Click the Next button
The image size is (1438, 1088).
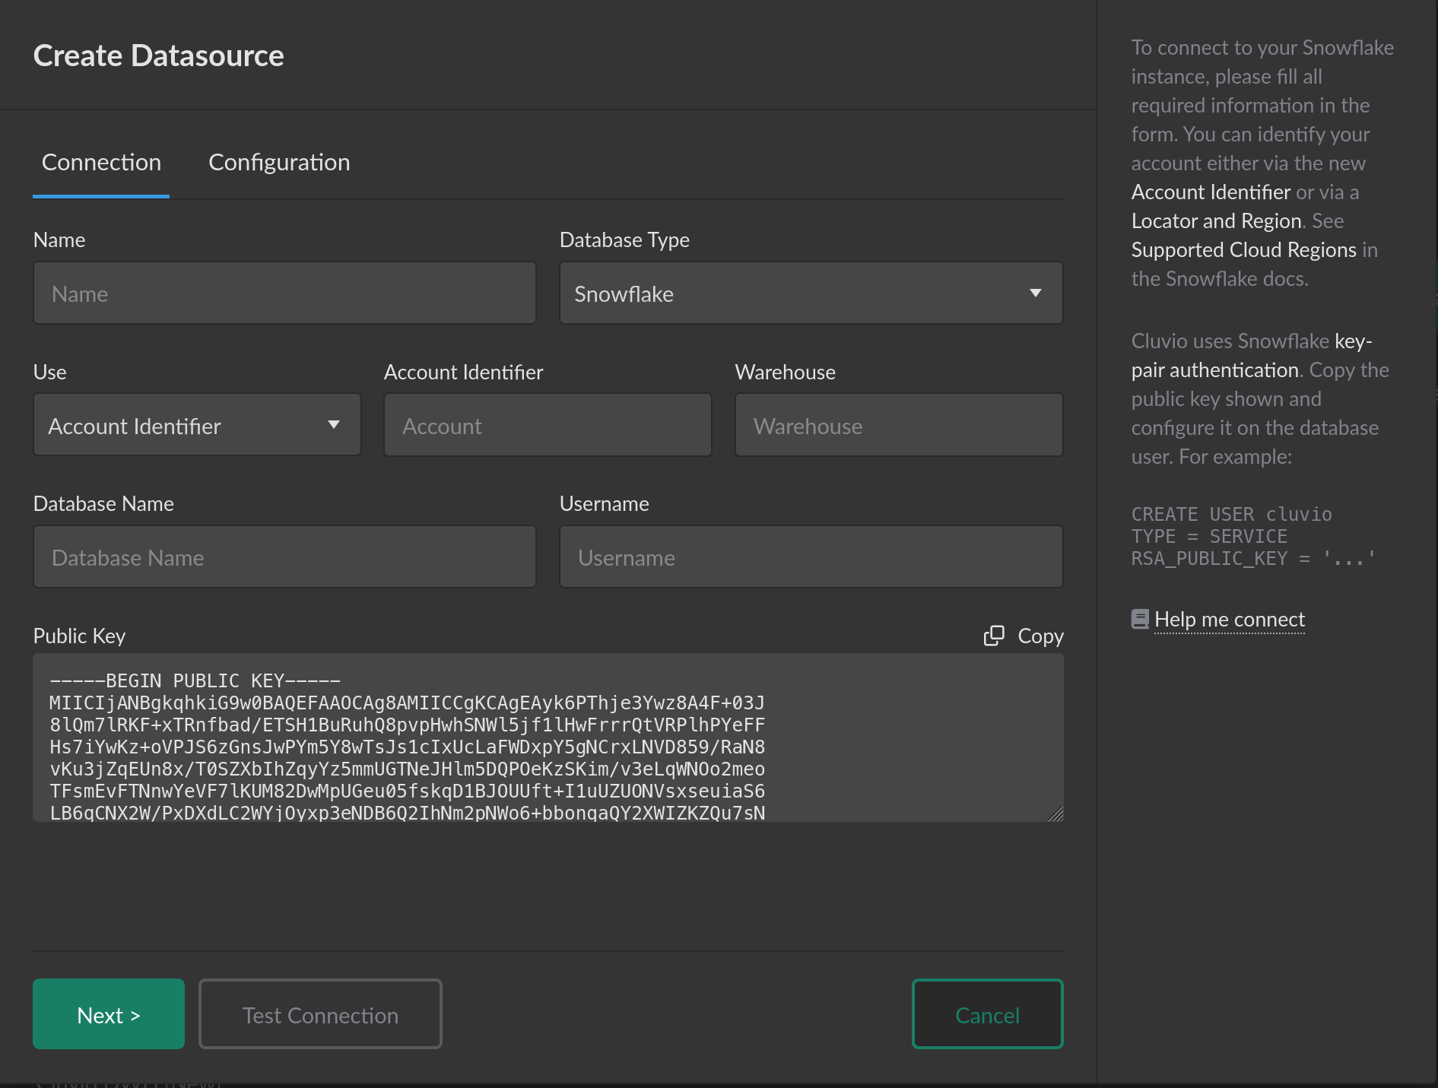point(109,1014)
